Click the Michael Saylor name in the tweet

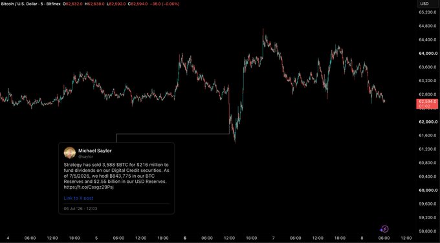click(95, 151)
